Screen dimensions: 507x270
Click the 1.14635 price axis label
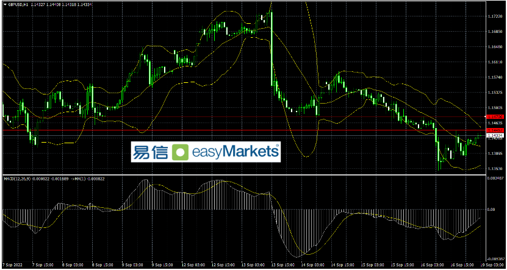tap(495, 123)
